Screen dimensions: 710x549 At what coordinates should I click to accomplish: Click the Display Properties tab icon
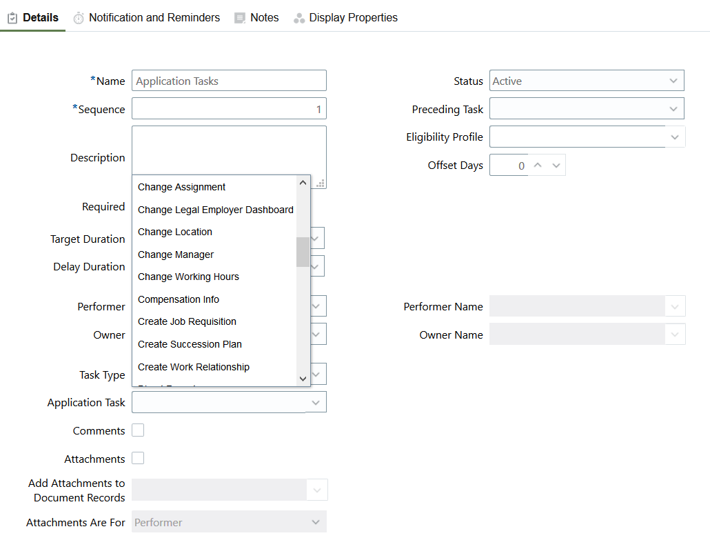[299, 18]
